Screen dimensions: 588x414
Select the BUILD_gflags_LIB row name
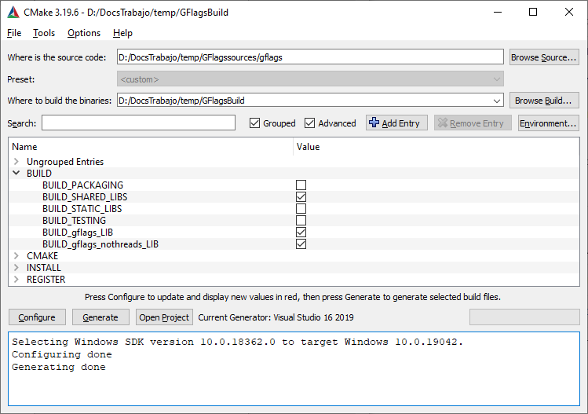(78, 233)
